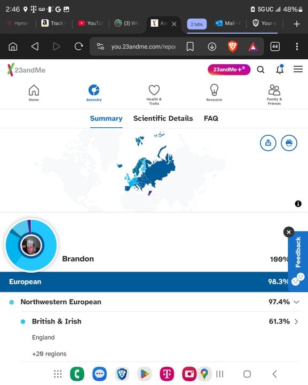This screenshot has height=385, width=308.
Task: Dismiss the Feedback panel with X
Action: tap(289, 232)
